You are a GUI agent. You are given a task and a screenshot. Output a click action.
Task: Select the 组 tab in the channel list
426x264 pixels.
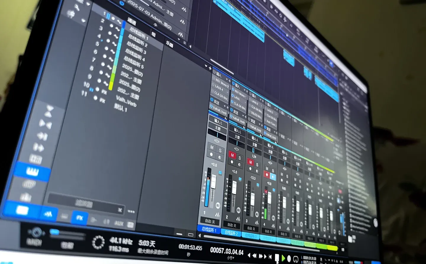point(154,35)
